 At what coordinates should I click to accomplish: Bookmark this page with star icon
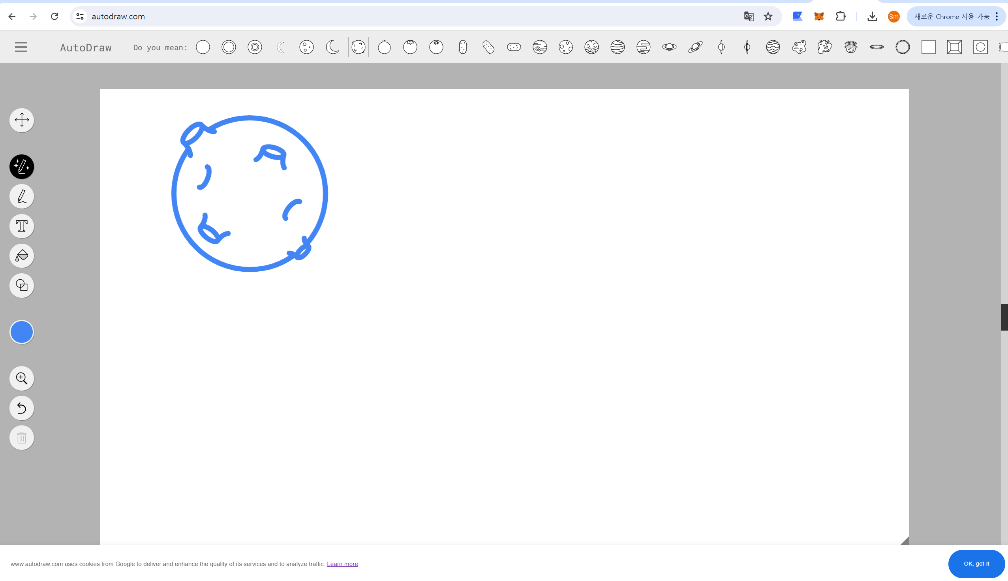768,16
